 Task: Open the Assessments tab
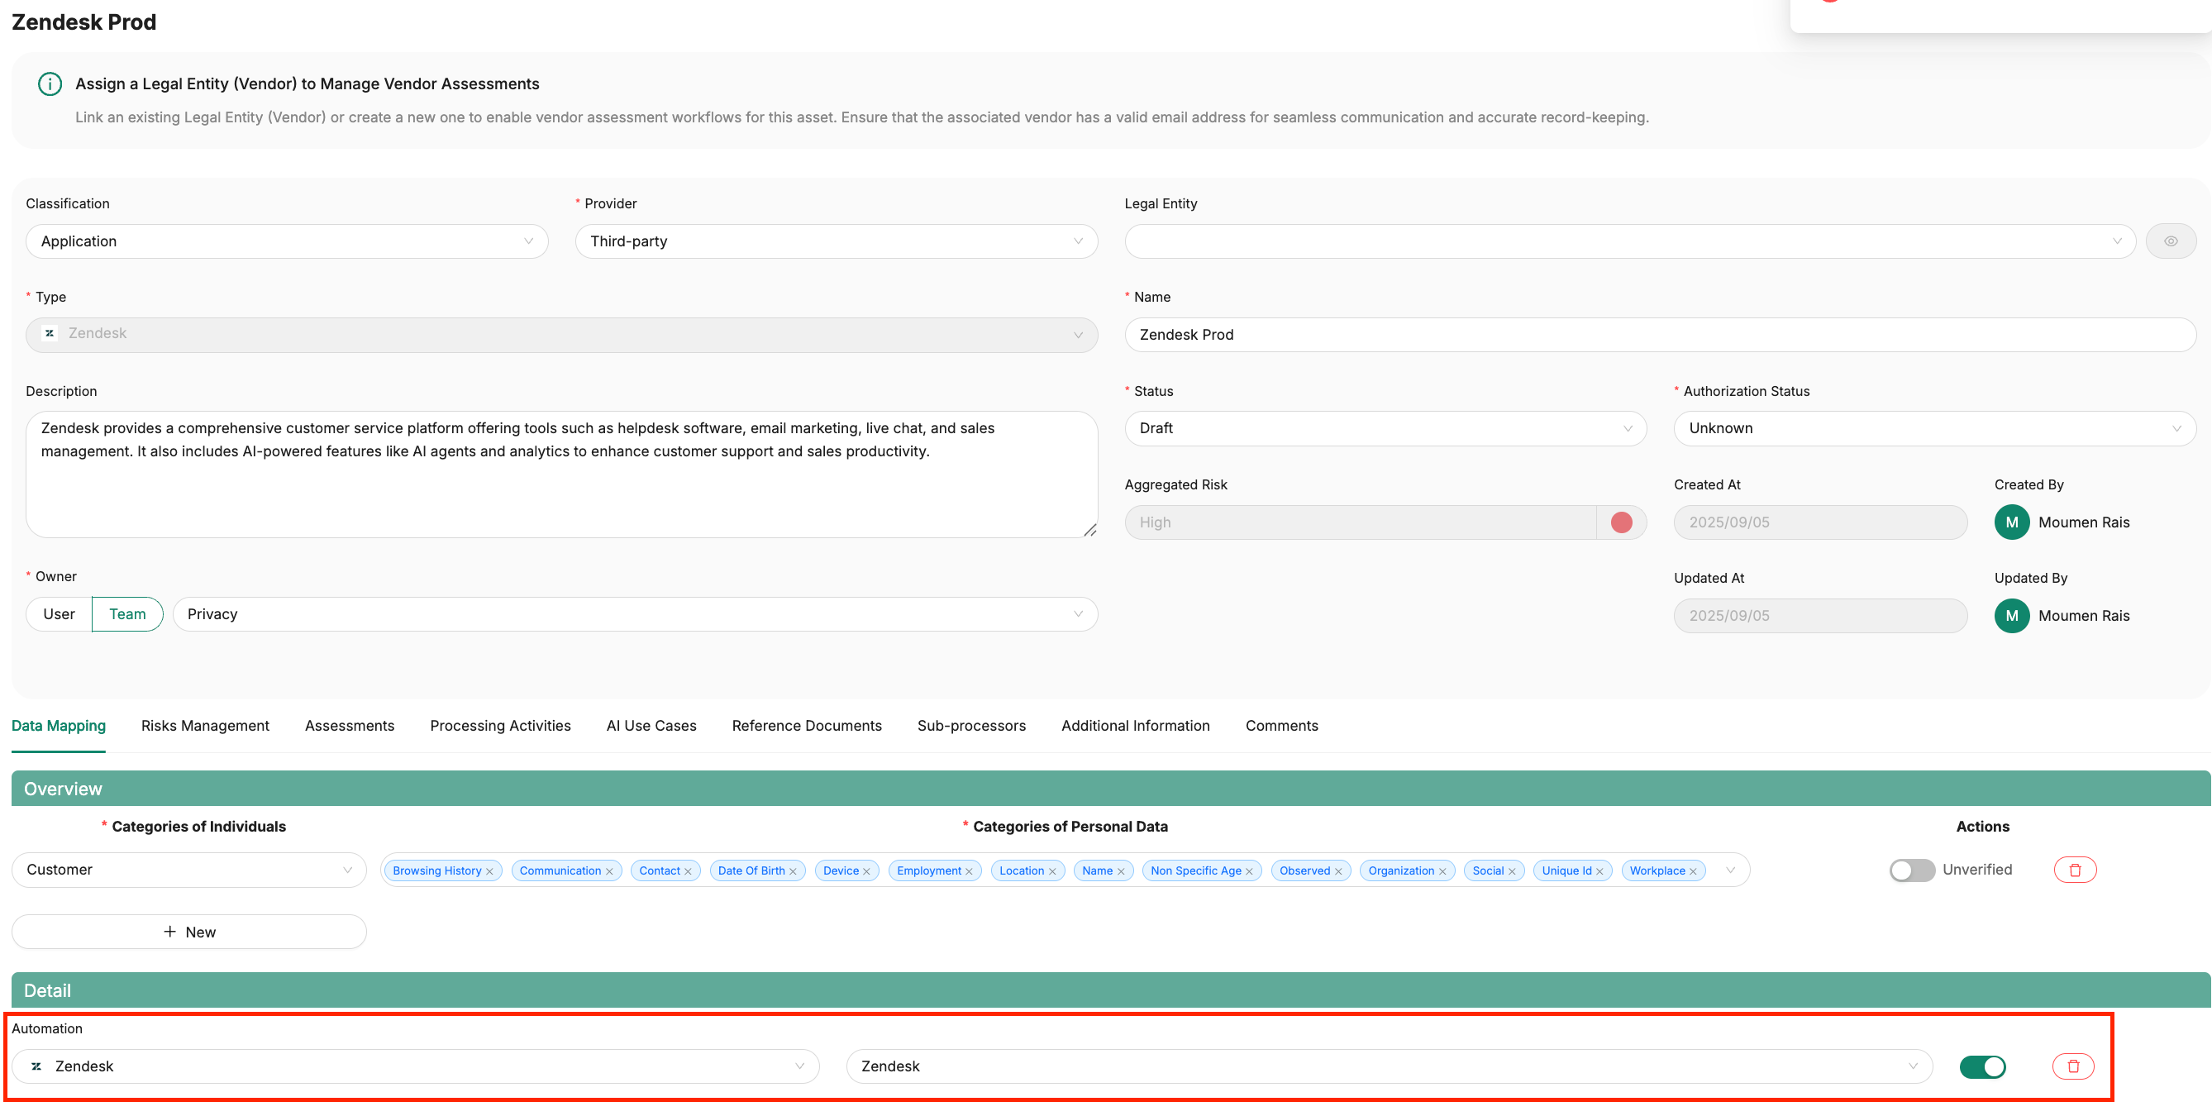[350, 727]
